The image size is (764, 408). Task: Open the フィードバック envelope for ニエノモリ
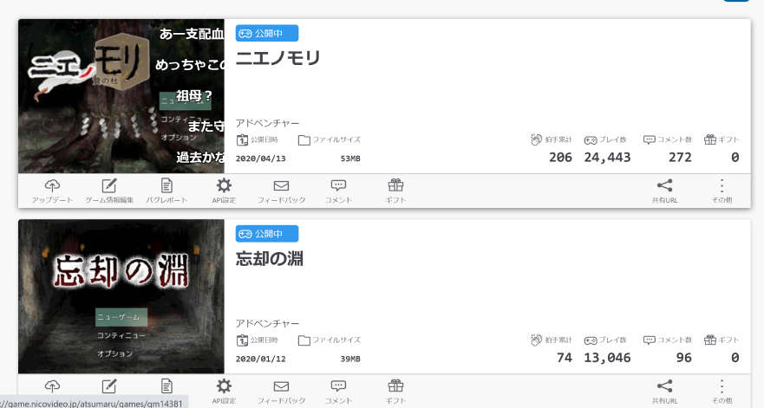[281, 191]
